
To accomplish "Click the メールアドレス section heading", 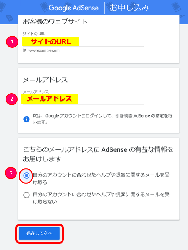I will 45,80.
